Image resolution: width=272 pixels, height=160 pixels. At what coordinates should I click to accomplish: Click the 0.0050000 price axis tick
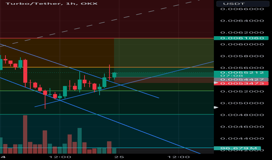242,103
